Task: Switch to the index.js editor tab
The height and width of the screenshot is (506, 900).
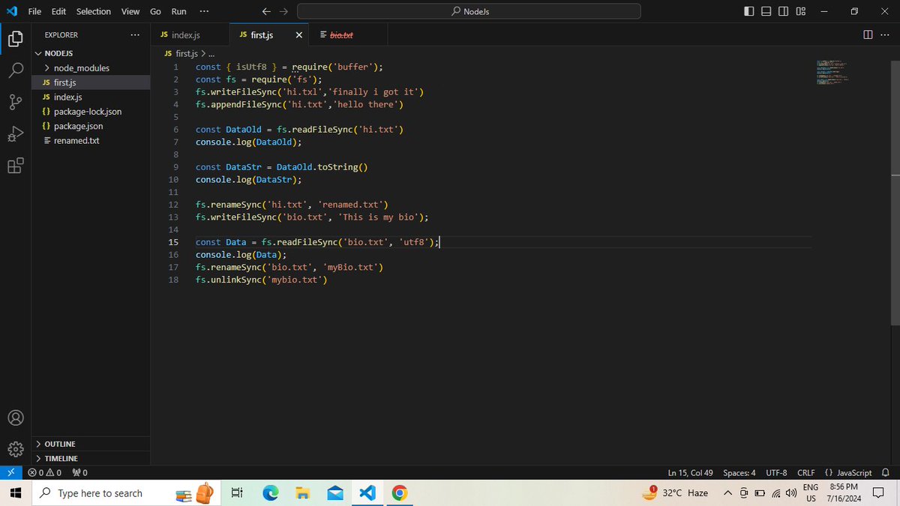Action: click(180, 35)
